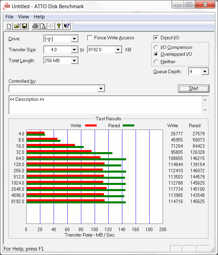Select the Neither radio option

tap(156, 62)
